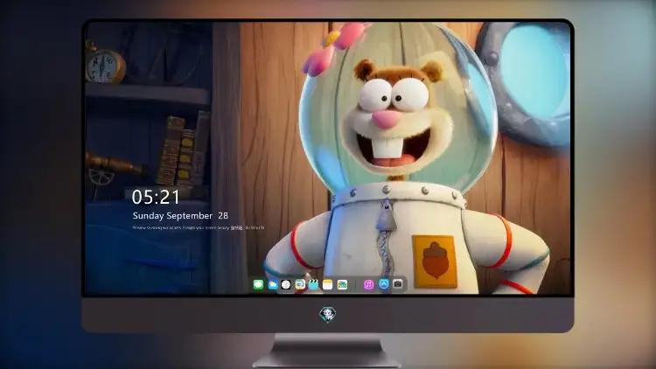Open the Clock app in dock
The image size is (656, 369).
click(286, 285)
